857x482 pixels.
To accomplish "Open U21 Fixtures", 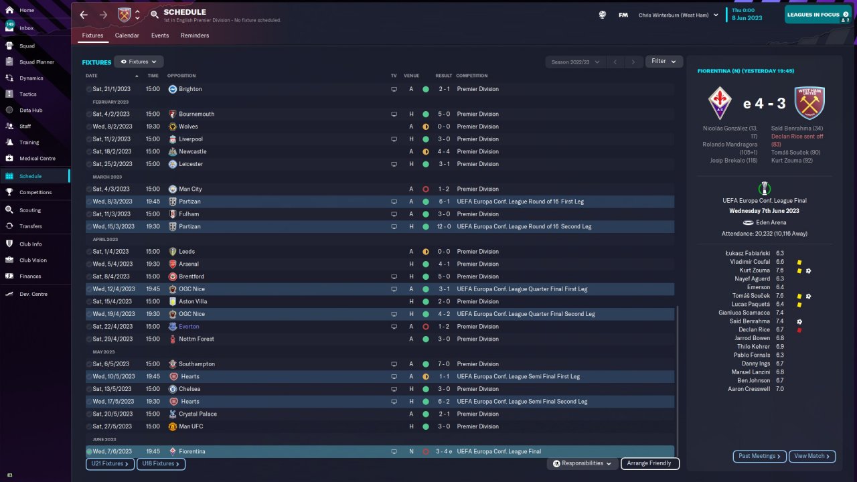I will point(110,464).
